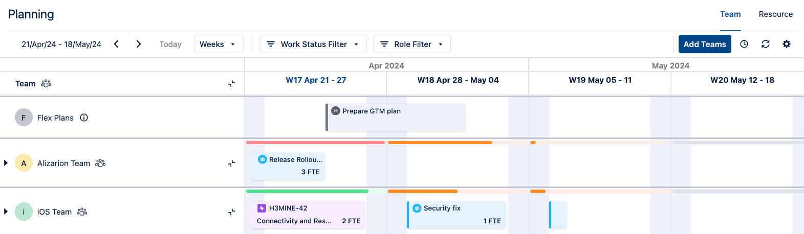Expand the iOS Team row

6,212
